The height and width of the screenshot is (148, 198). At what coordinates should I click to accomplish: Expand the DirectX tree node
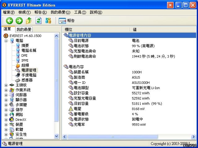6,120
